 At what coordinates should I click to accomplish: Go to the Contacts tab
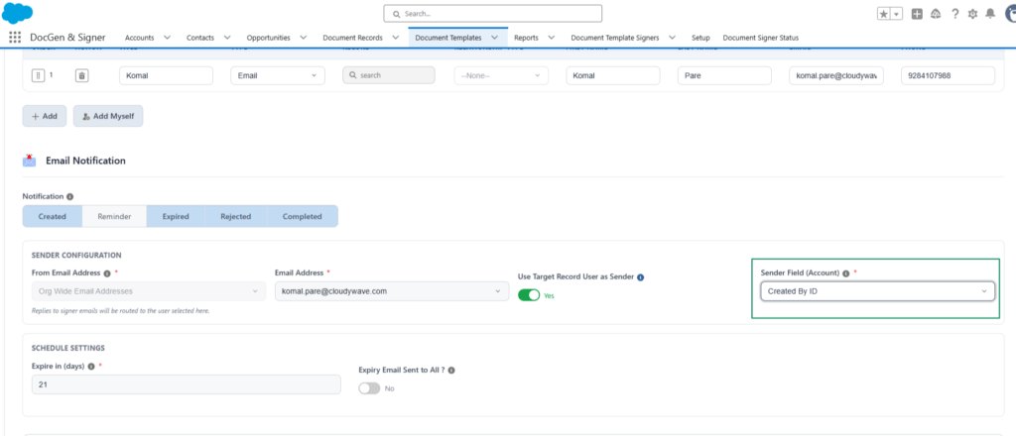200,38
